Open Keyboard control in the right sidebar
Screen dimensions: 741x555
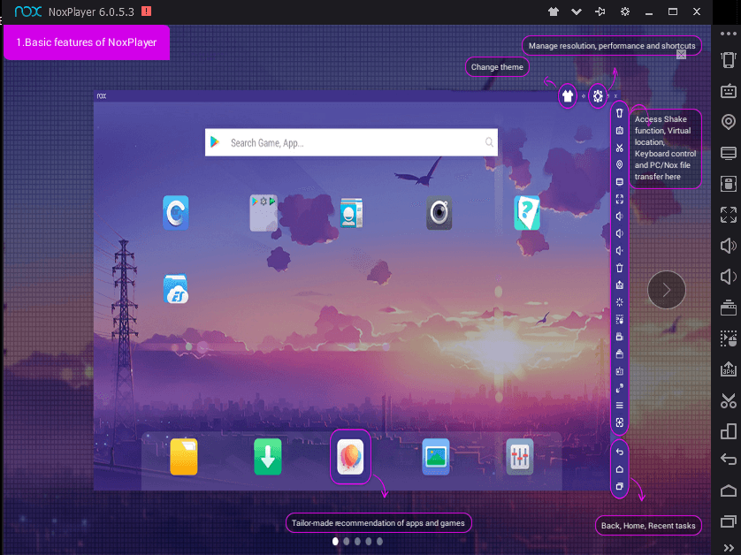coord(728,91)
